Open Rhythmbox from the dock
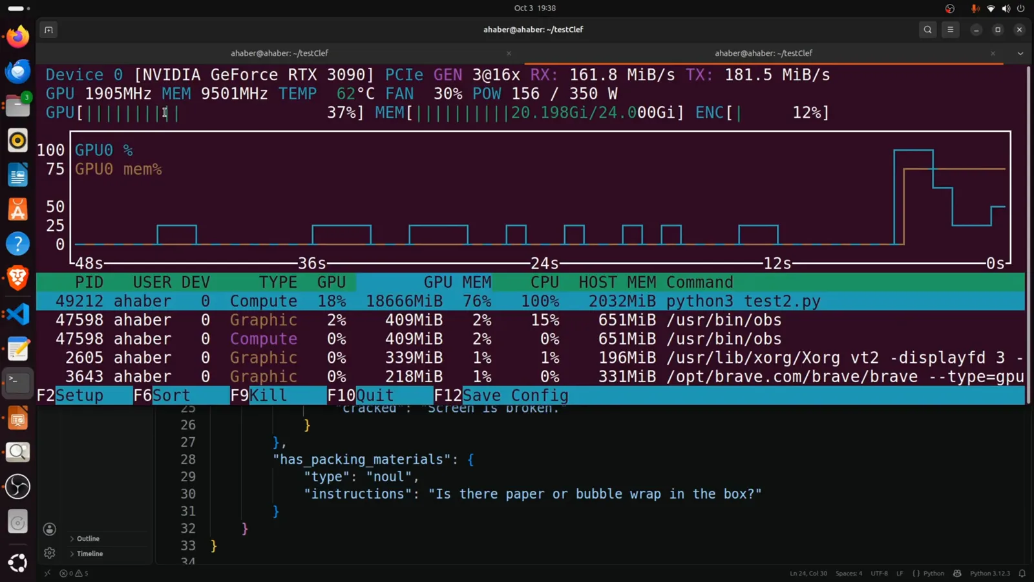1034x582 pixels. (x=18, y=140)
